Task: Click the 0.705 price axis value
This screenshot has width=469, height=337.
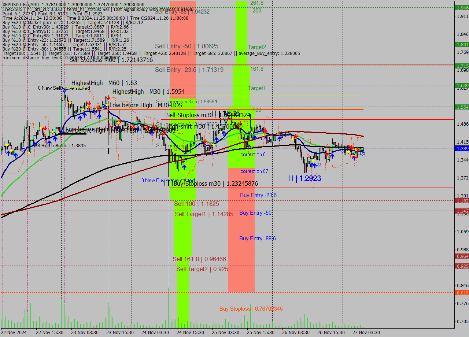Action: pos(462,321)
